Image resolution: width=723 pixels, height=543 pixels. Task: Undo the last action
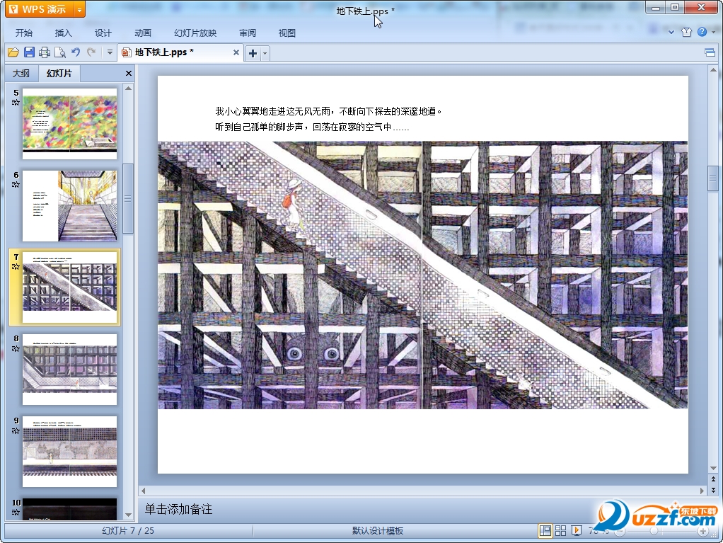point(76,52)
